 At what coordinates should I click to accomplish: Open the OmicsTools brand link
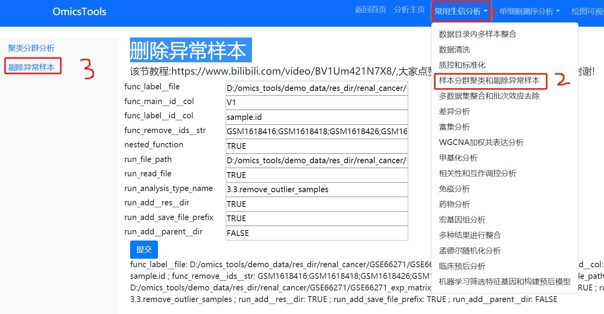pyautogui.click(x=79, y=12)
